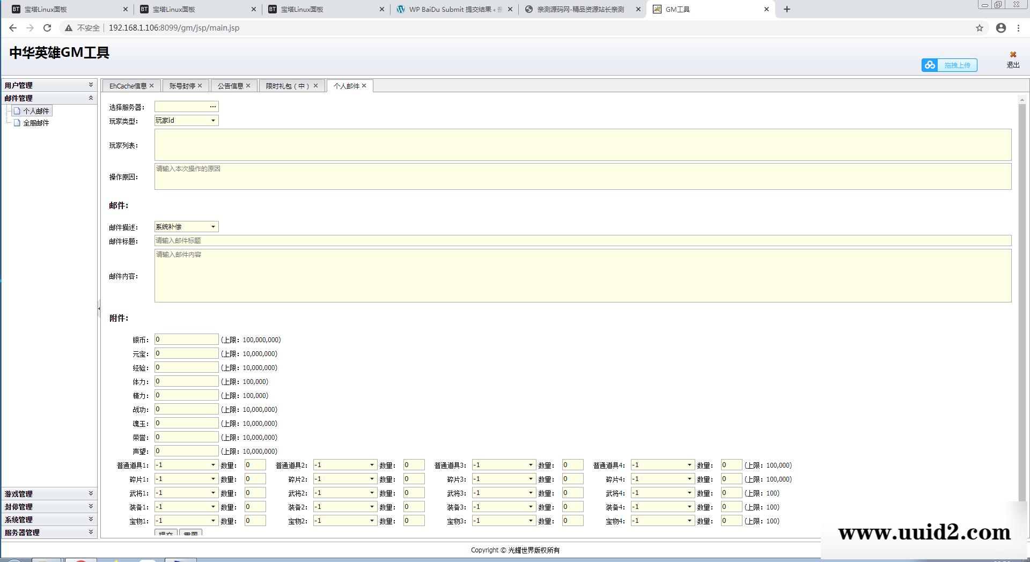This screenshot has height=562, width=1030.
Task: Click the browser reload icon
Action: coord(47,28)
